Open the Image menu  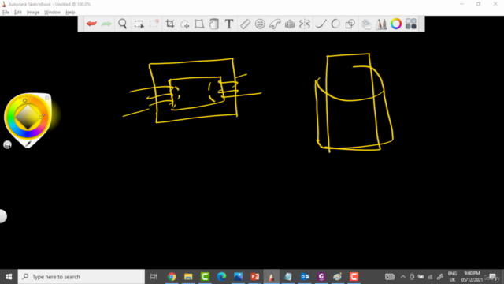coord(33,13)
